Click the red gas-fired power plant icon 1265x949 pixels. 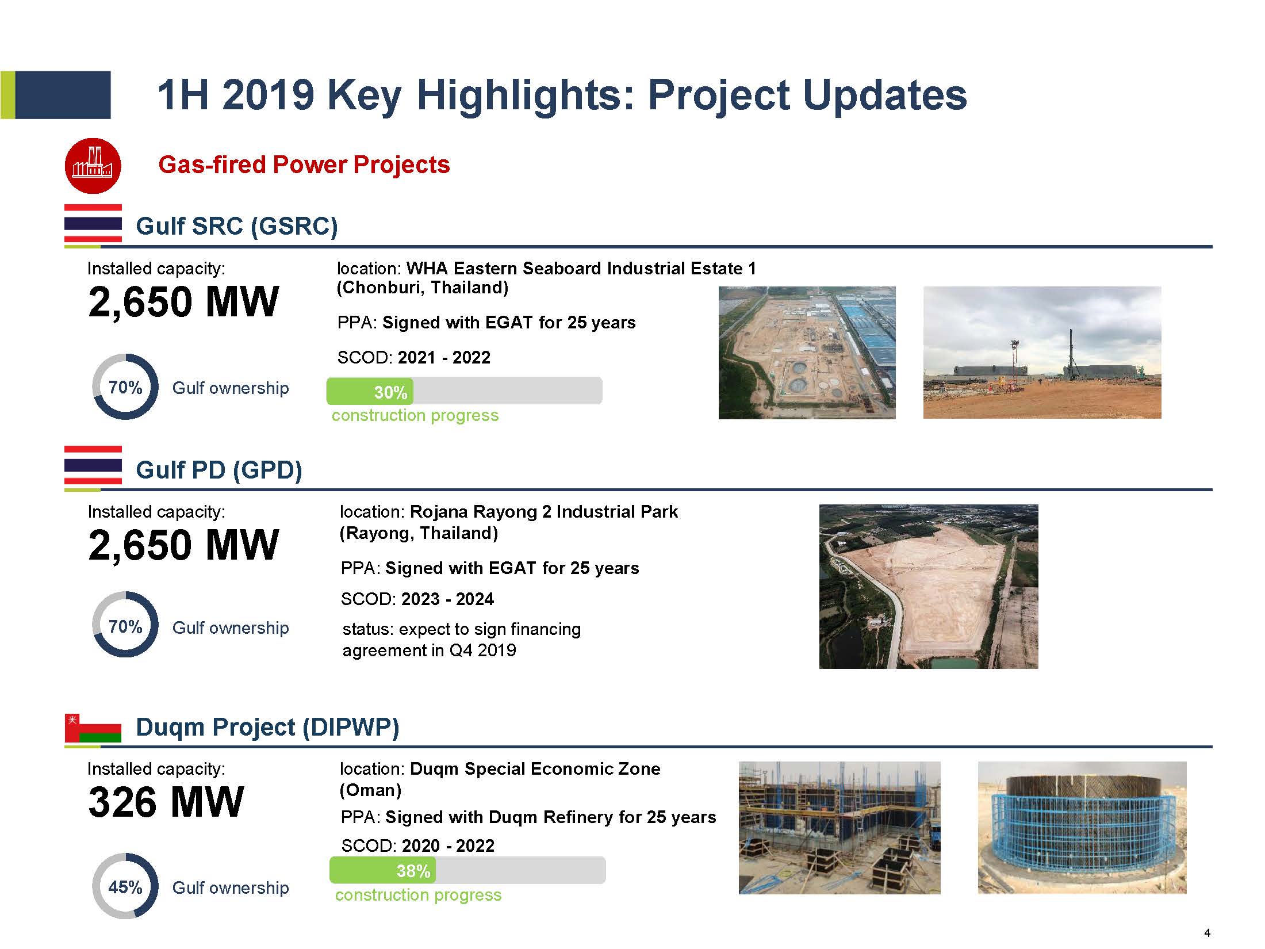pos(93,165)
